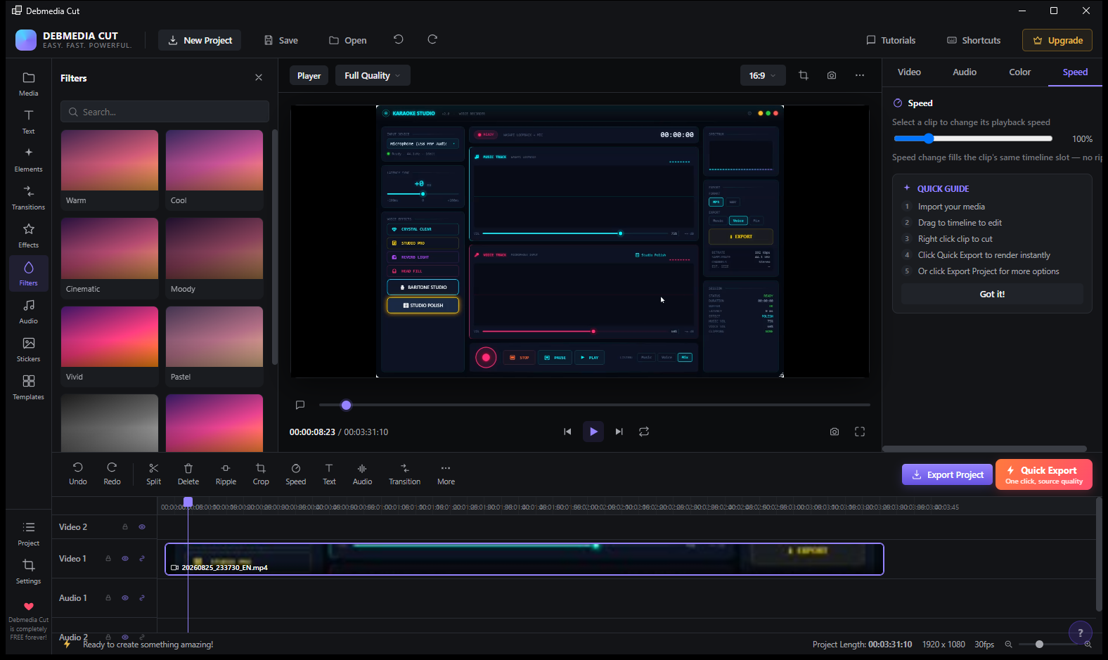
Task: Lock the Audio 1 track
Action: (x=108, y=598)
